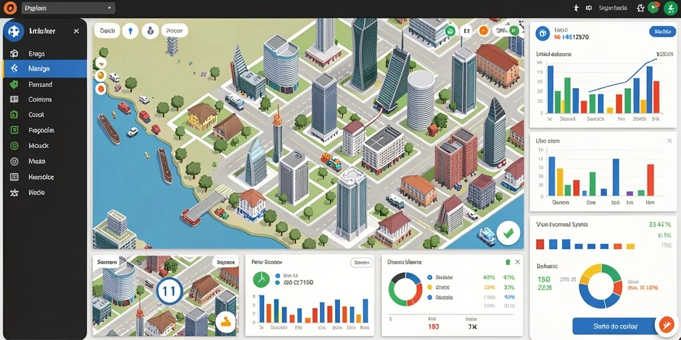Toggle the pill switch with green knob on map
The image size is (681, 340).
point(506,31)
